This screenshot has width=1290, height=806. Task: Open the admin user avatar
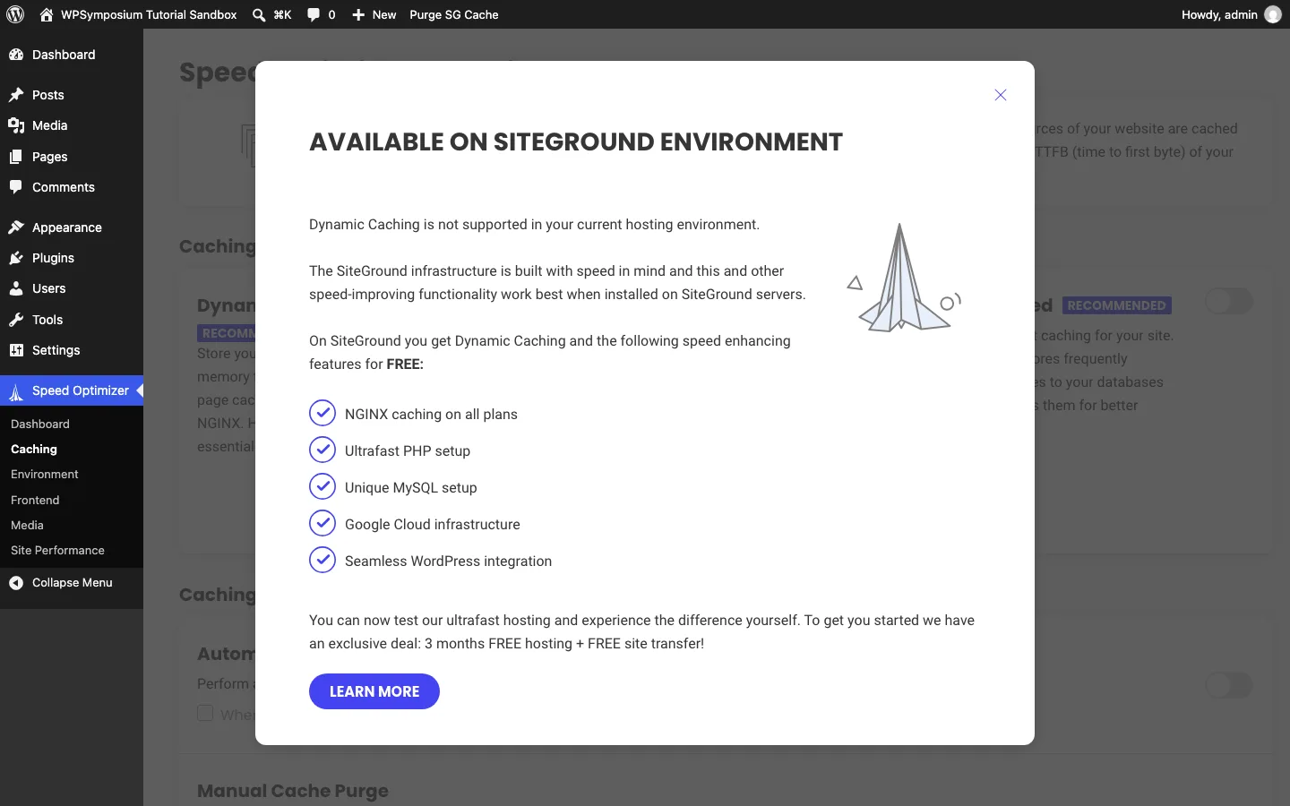pos(1272,14)
